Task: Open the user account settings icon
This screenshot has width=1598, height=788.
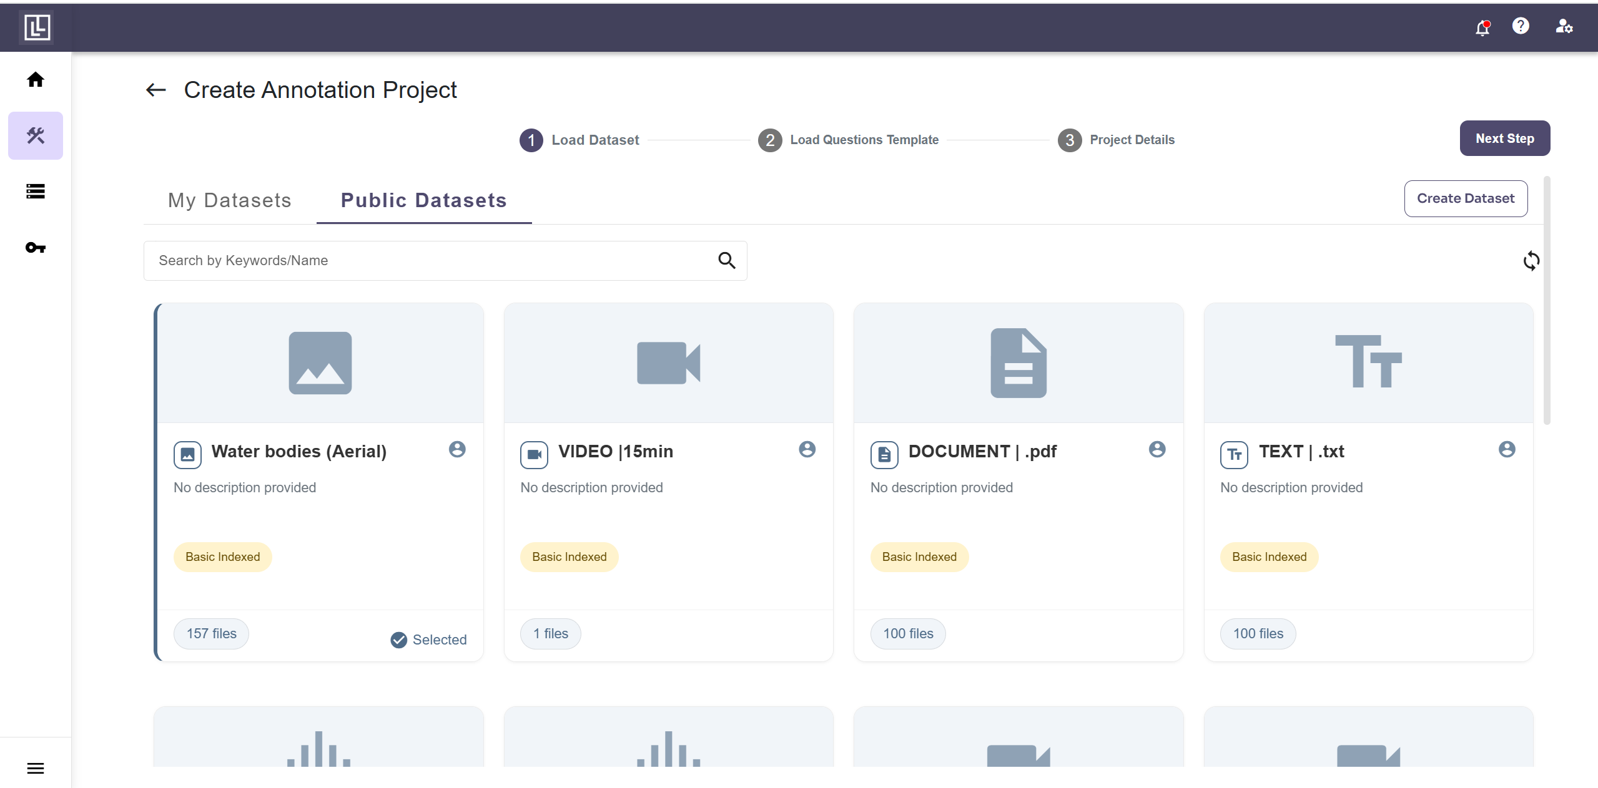Action: [x=1564, y=26]
